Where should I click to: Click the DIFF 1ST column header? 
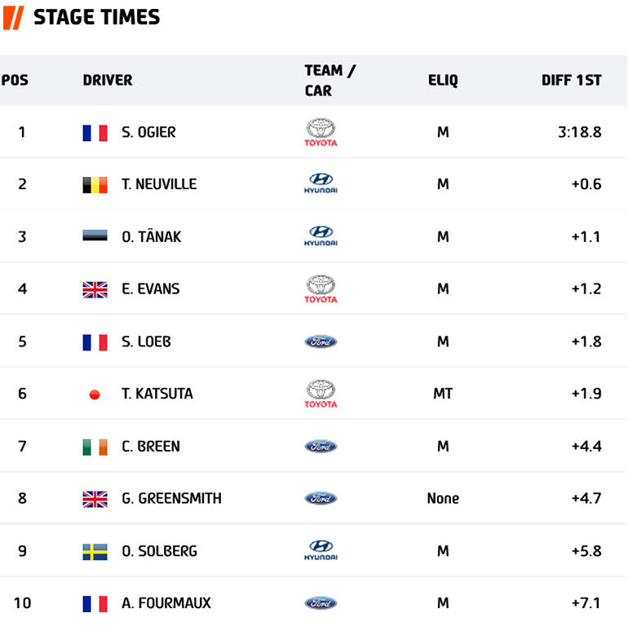tap(571, 80)
